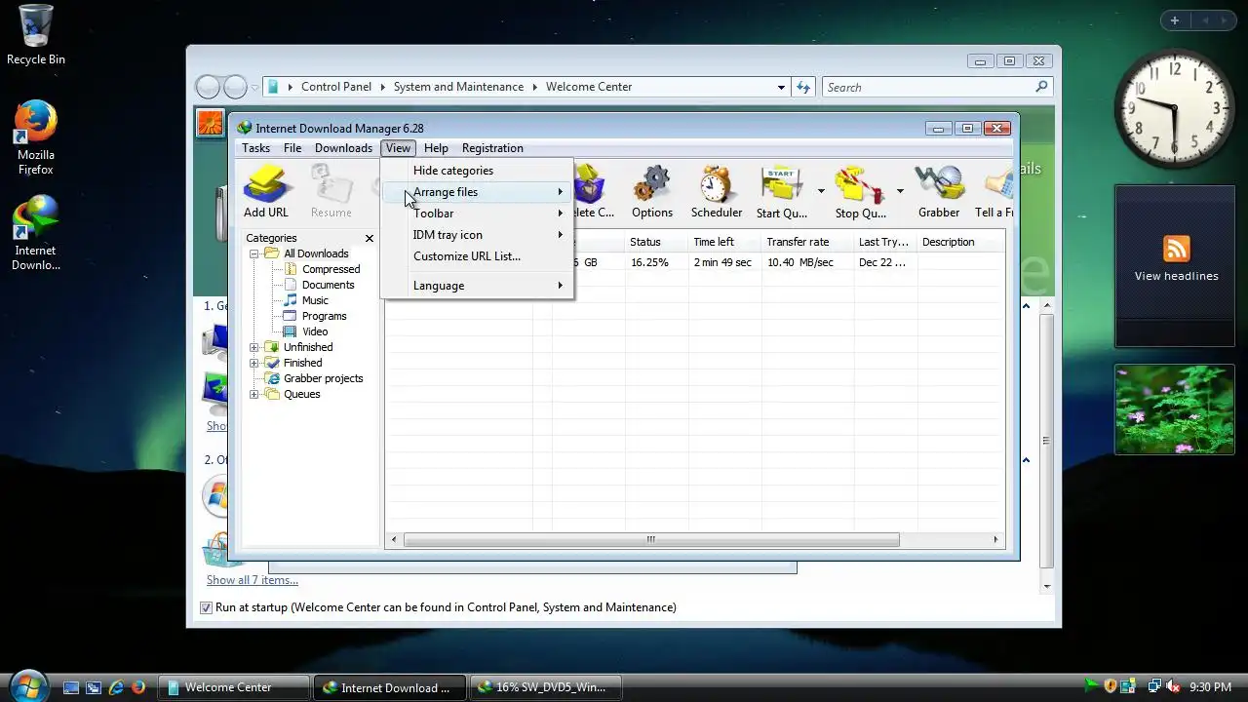The image size is (1248, 702).
Task: Click the Stop Queue toolbar icon
Action: pyautogui.click(x=860, y=191)
